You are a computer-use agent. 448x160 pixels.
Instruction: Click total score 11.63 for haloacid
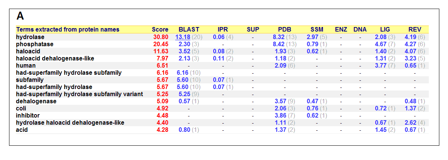[x=161, y=51]
